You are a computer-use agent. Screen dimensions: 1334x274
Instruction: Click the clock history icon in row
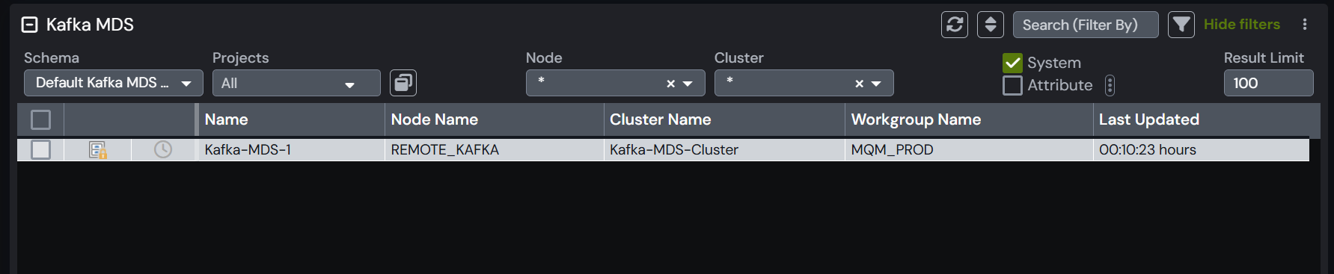click(163, 149)
